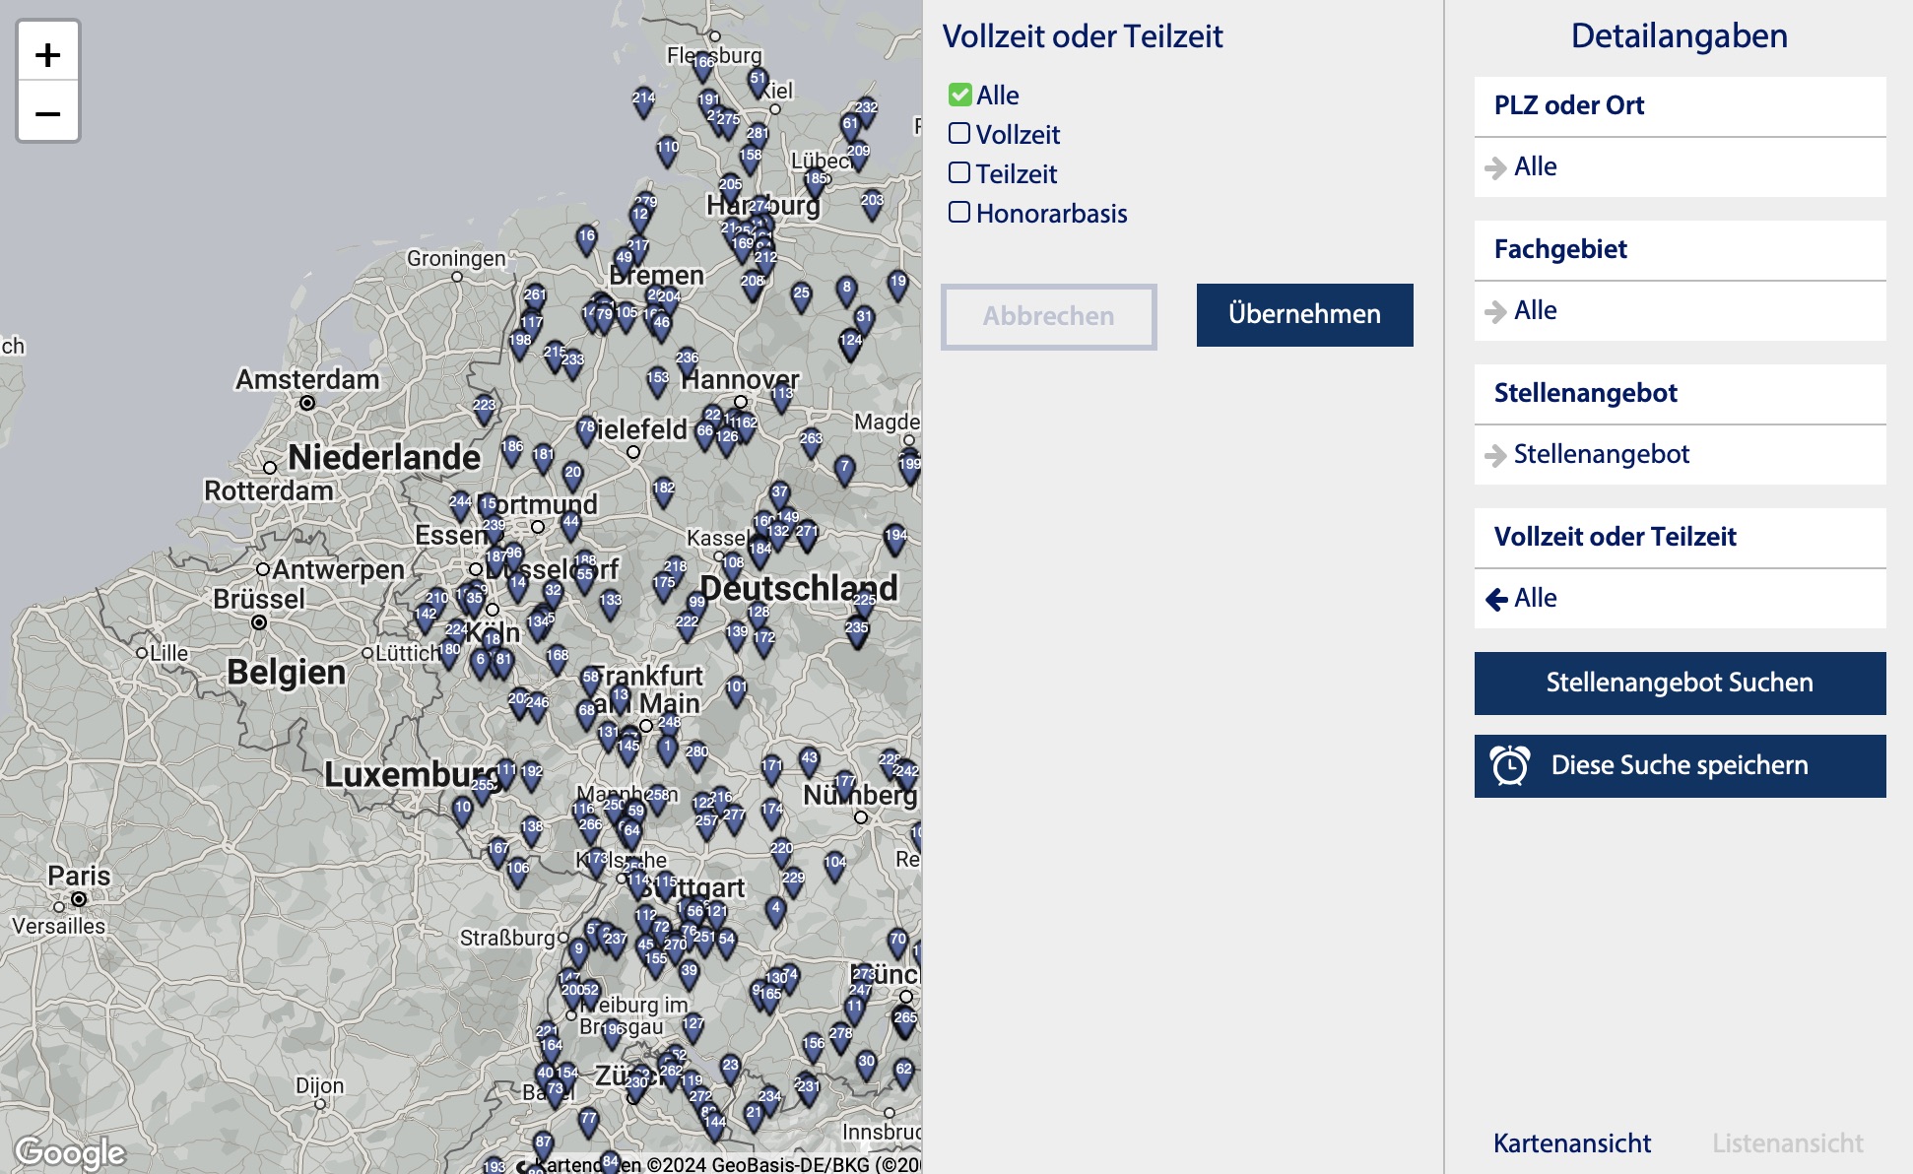Select map marker number 101

tap(736, 689)
